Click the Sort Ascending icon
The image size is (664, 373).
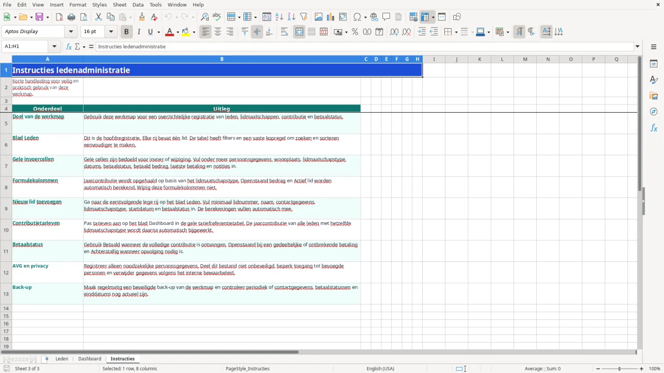pos(279,17)
